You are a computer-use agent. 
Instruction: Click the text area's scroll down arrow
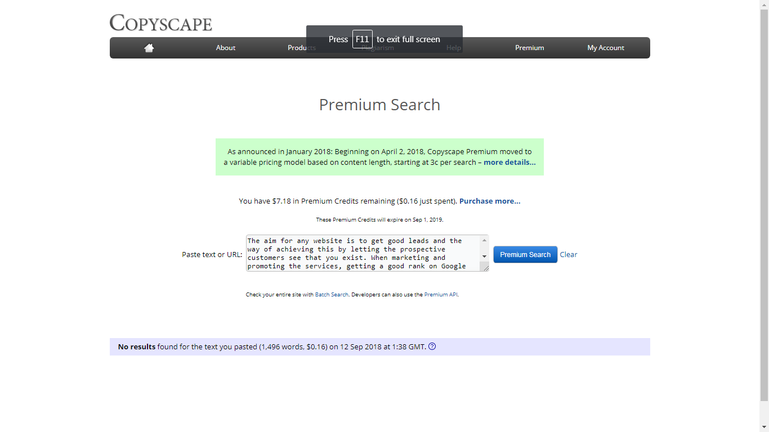click(x=484, y=256)
